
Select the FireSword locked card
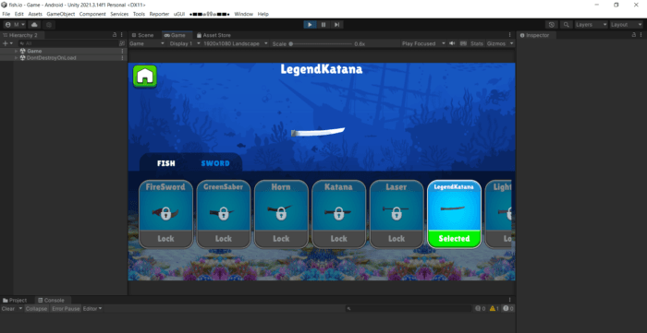pyautogui.click(x=165, y=214)
